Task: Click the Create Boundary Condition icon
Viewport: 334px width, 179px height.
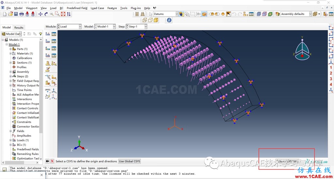Action: tap(48, 41)
